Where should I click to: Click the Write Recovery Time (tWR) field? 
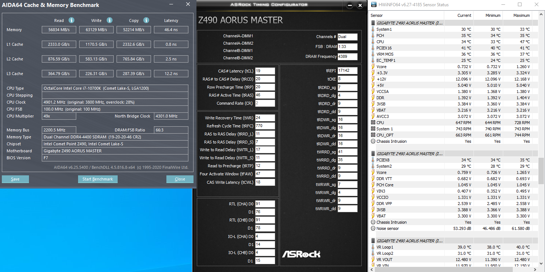265,118
